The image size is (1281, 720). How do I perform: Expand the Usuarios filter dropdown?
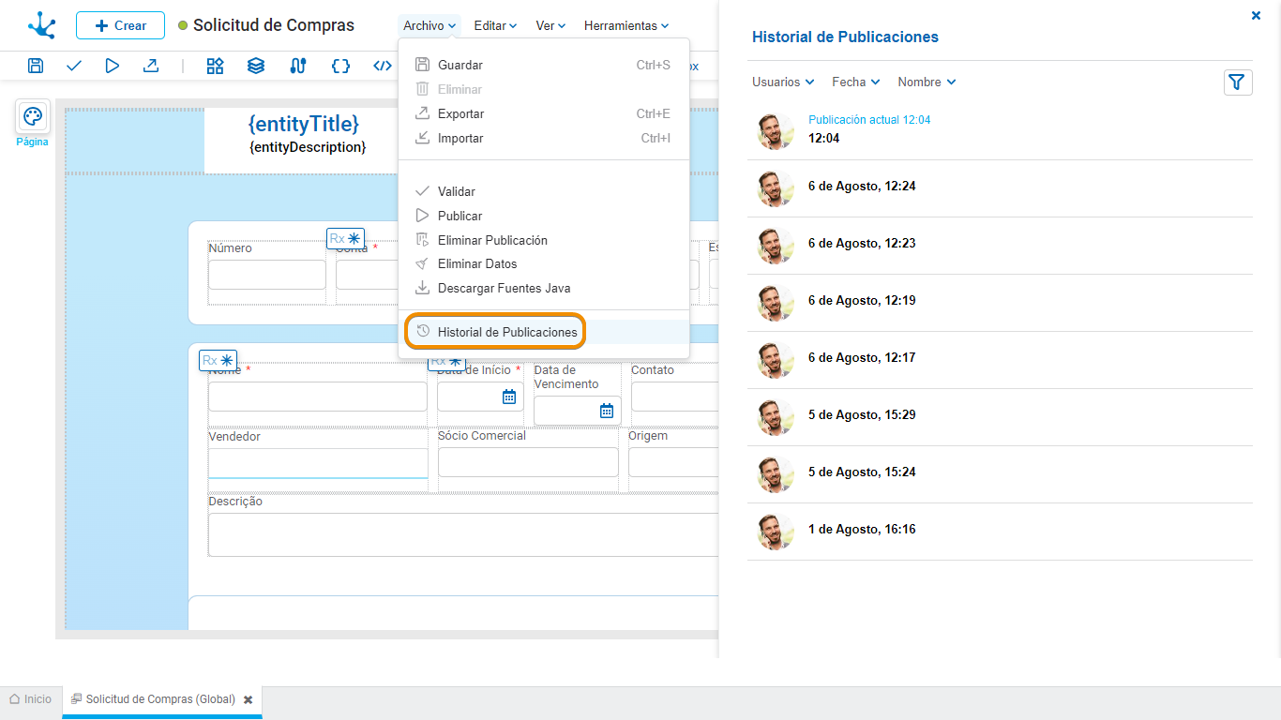coord(783,82)
